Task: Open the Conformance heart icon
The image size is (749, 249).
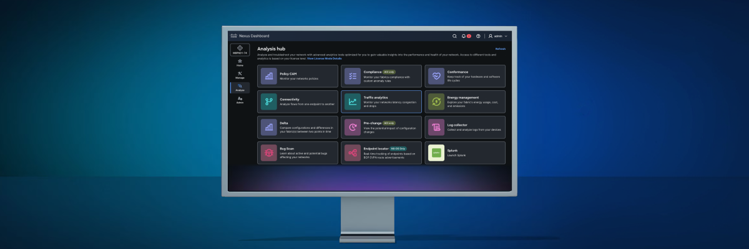Action: 436,76
